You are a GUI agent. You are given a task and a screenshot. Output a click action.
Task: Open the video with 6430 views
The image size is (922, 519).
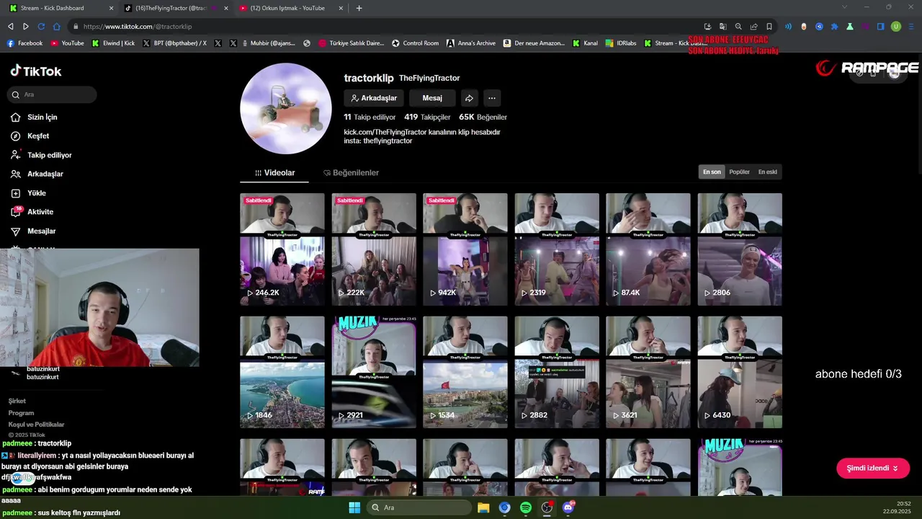click(x=740, y=372)
